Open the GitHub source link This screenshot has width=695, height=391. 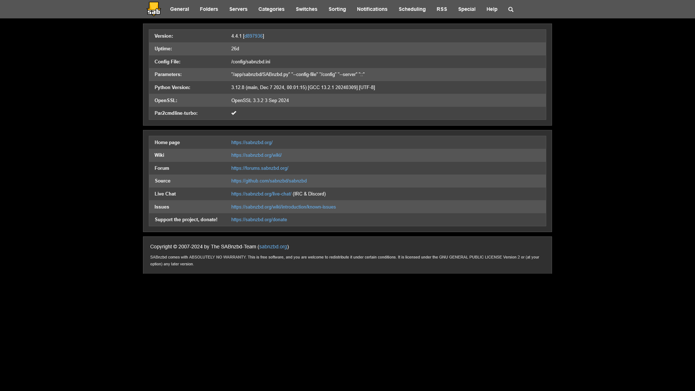tap(269, 181)
